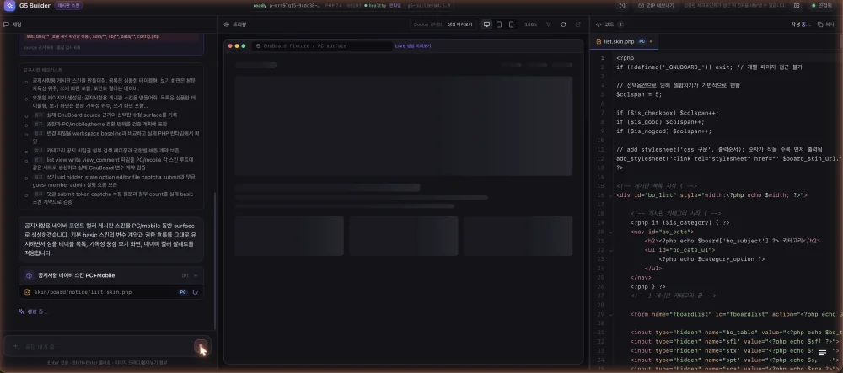
Task: Switch to 생성 미리보기 preview mode
Action: click(x=459, y=24)
